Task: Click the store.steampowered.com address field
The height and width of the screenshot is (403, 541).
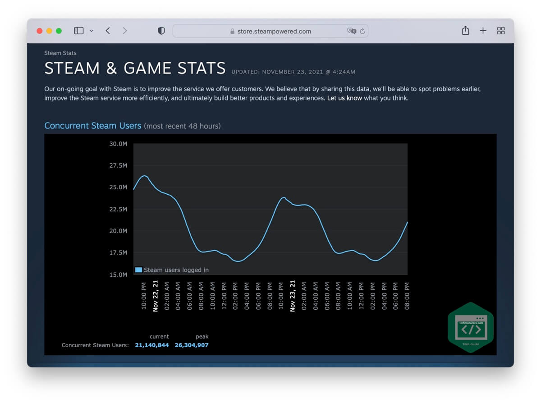Action: coord(270,31)
